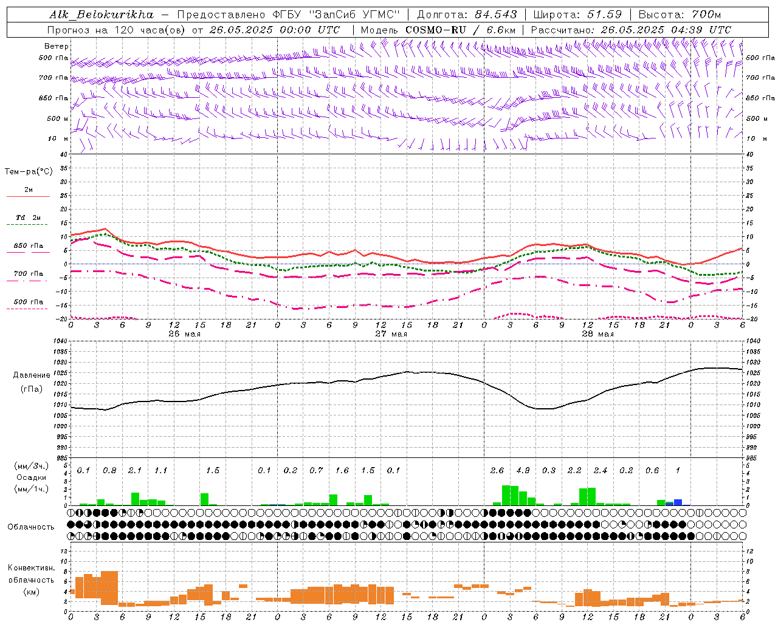Click the 2м legend solid red line

(28, 196)
